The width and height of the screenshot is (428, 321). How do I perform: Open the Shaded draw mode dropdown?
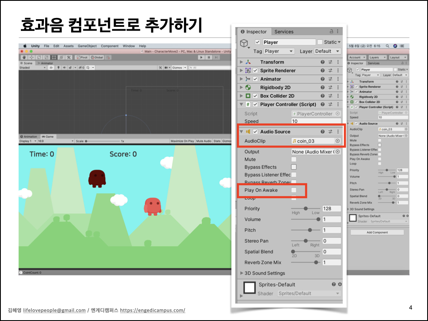33,67
